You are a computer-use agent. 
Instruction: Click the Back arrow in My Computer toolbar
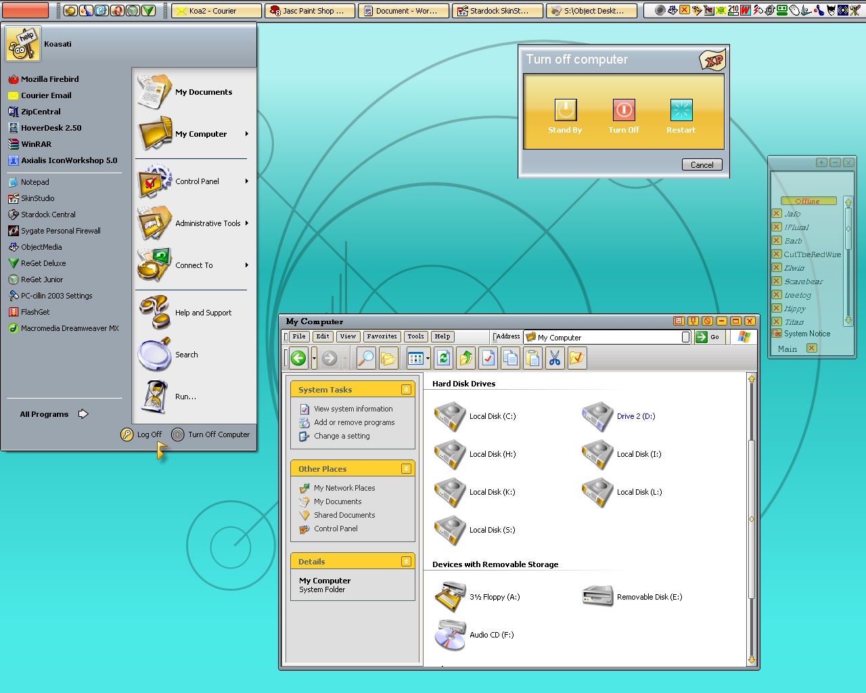(x=298, y=358)
